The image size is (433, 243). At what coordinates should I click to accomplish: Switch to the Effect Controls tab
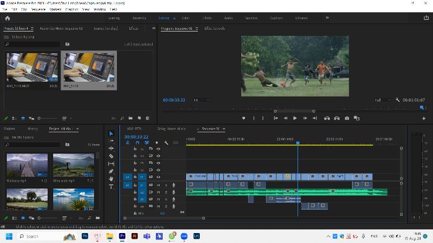click(214, 28)
